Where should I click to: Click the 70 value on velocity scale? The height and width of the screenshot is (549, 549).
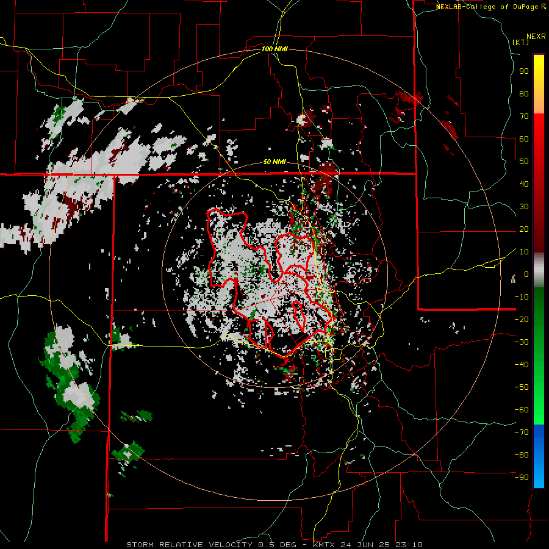coord(524,117)
